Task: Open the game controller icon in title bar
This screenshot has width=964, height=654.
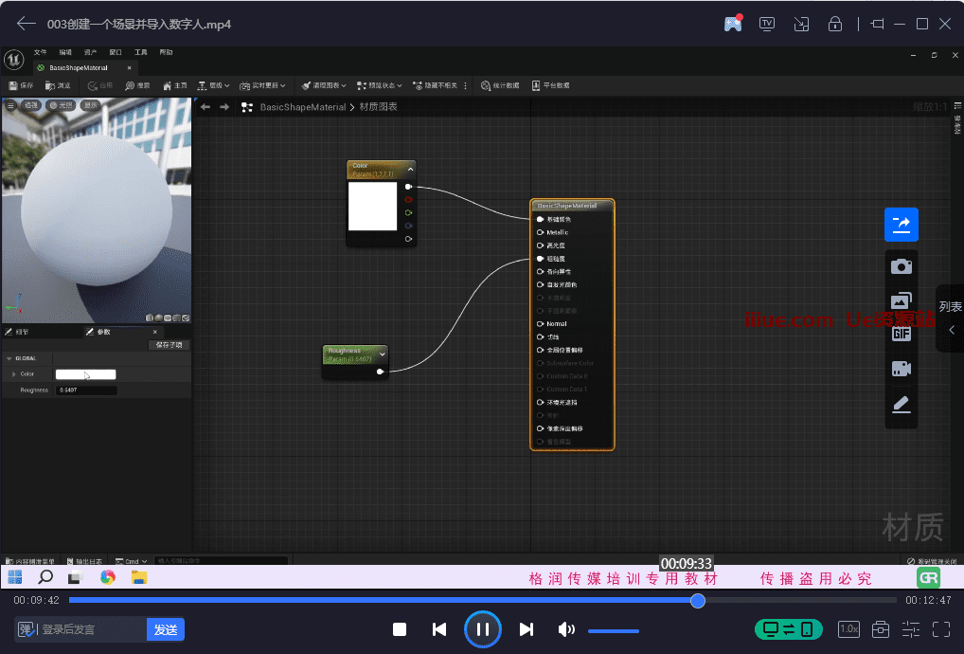Action: pyautogui.click(x=733, y=24)
